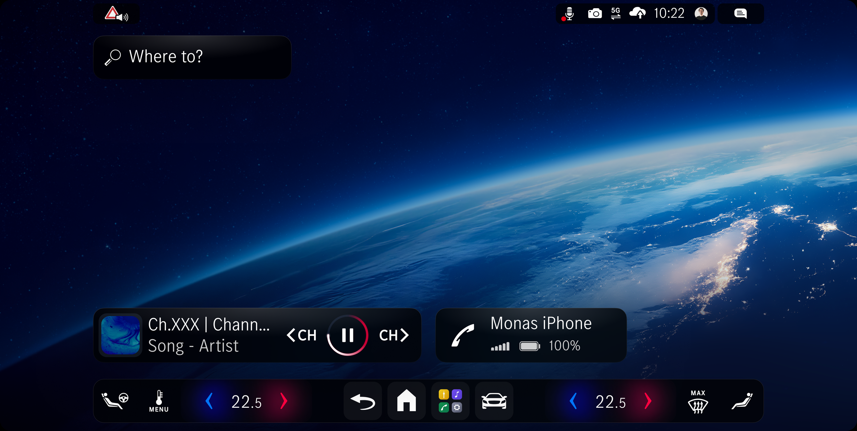The width and height of the screenshot is (857, 431).
Task: Open the green phone app icon
Action: coord(444,408)
